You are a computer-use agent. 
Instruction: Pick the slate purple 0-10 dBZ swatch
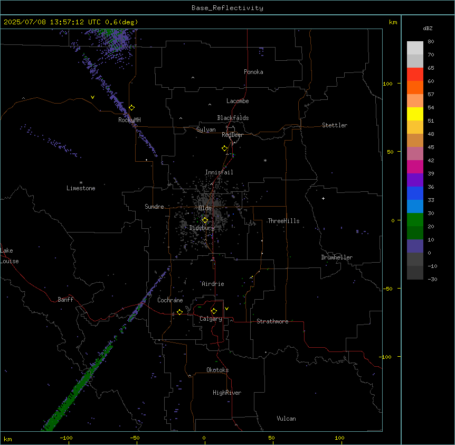pyautogui.click(x=415, y=246)
